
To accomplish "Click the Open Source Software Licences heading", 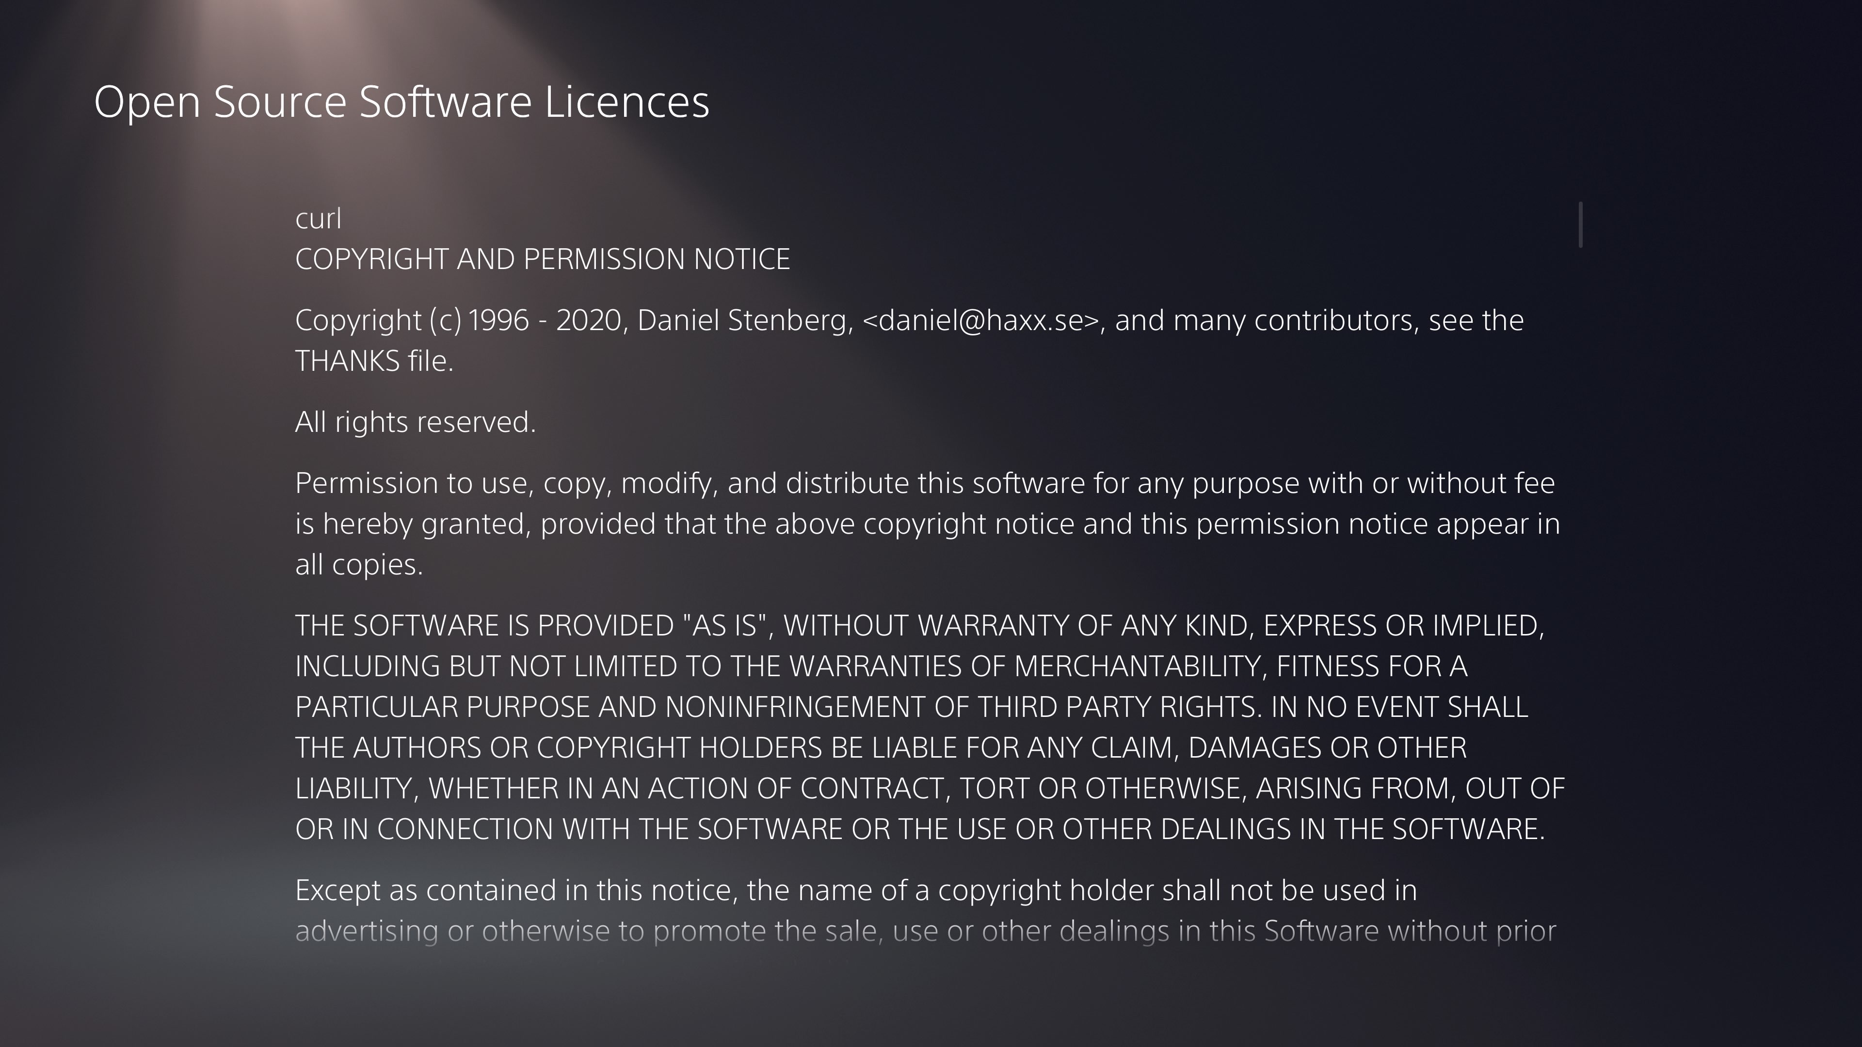I will pos(402,101).
